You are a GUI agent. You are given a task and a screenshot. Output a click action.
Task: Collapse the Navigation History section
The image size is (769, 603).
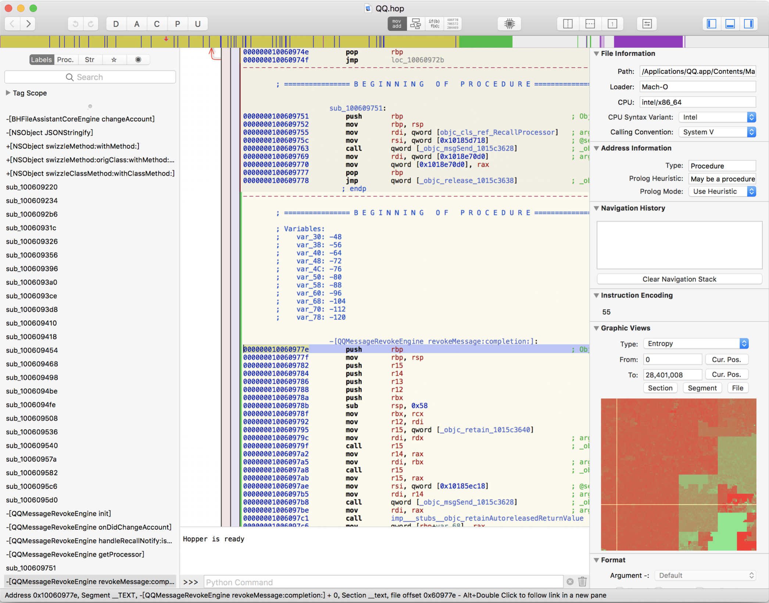point(597,208)
